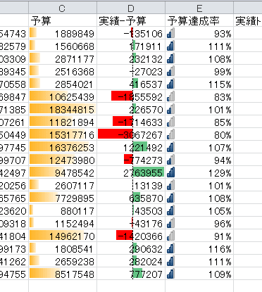This screenshot has width=262, height=292.
Task: Click the bars icon beside 109%
Action: click(170, 274)
